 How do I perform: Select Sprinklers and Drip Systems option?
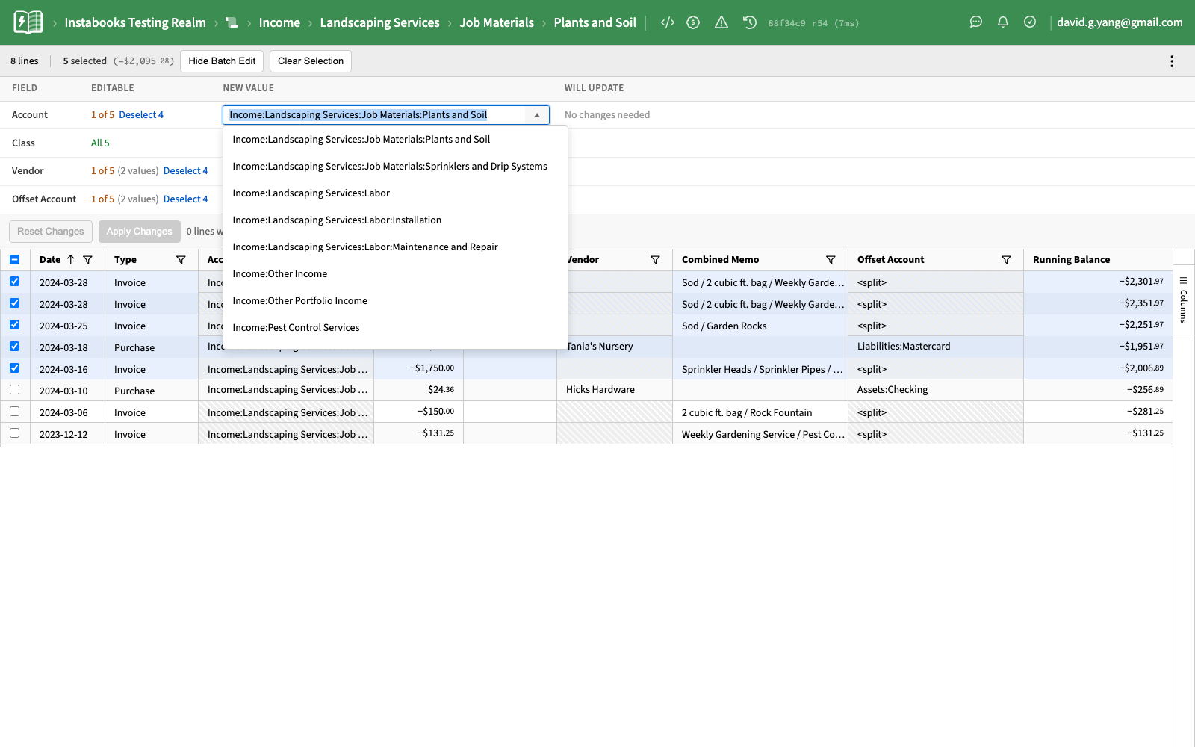click(x=395, y=167)
